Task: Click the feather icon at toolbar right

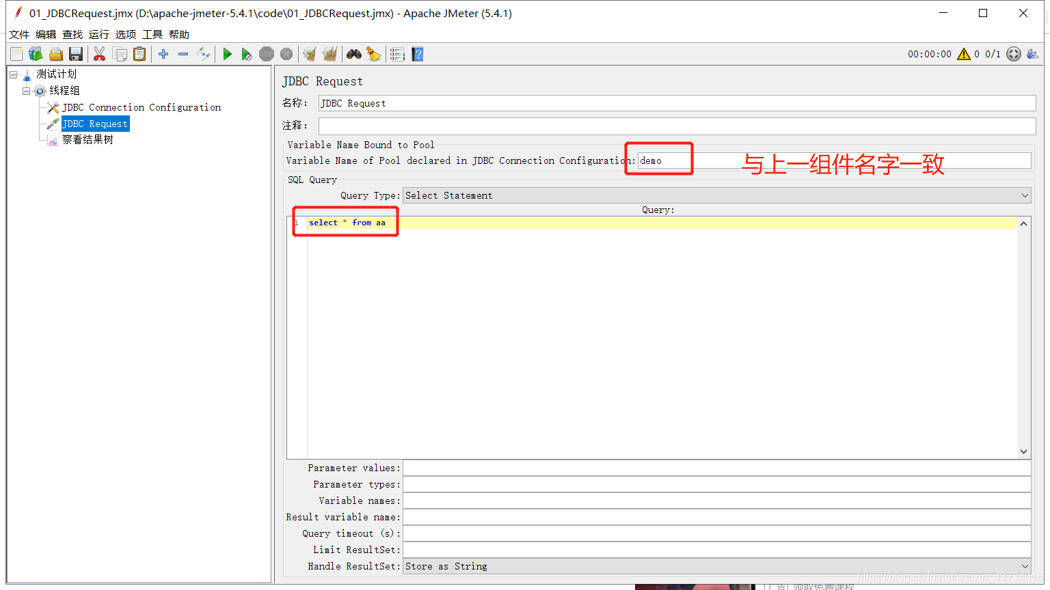Action: pos(1033,54)
